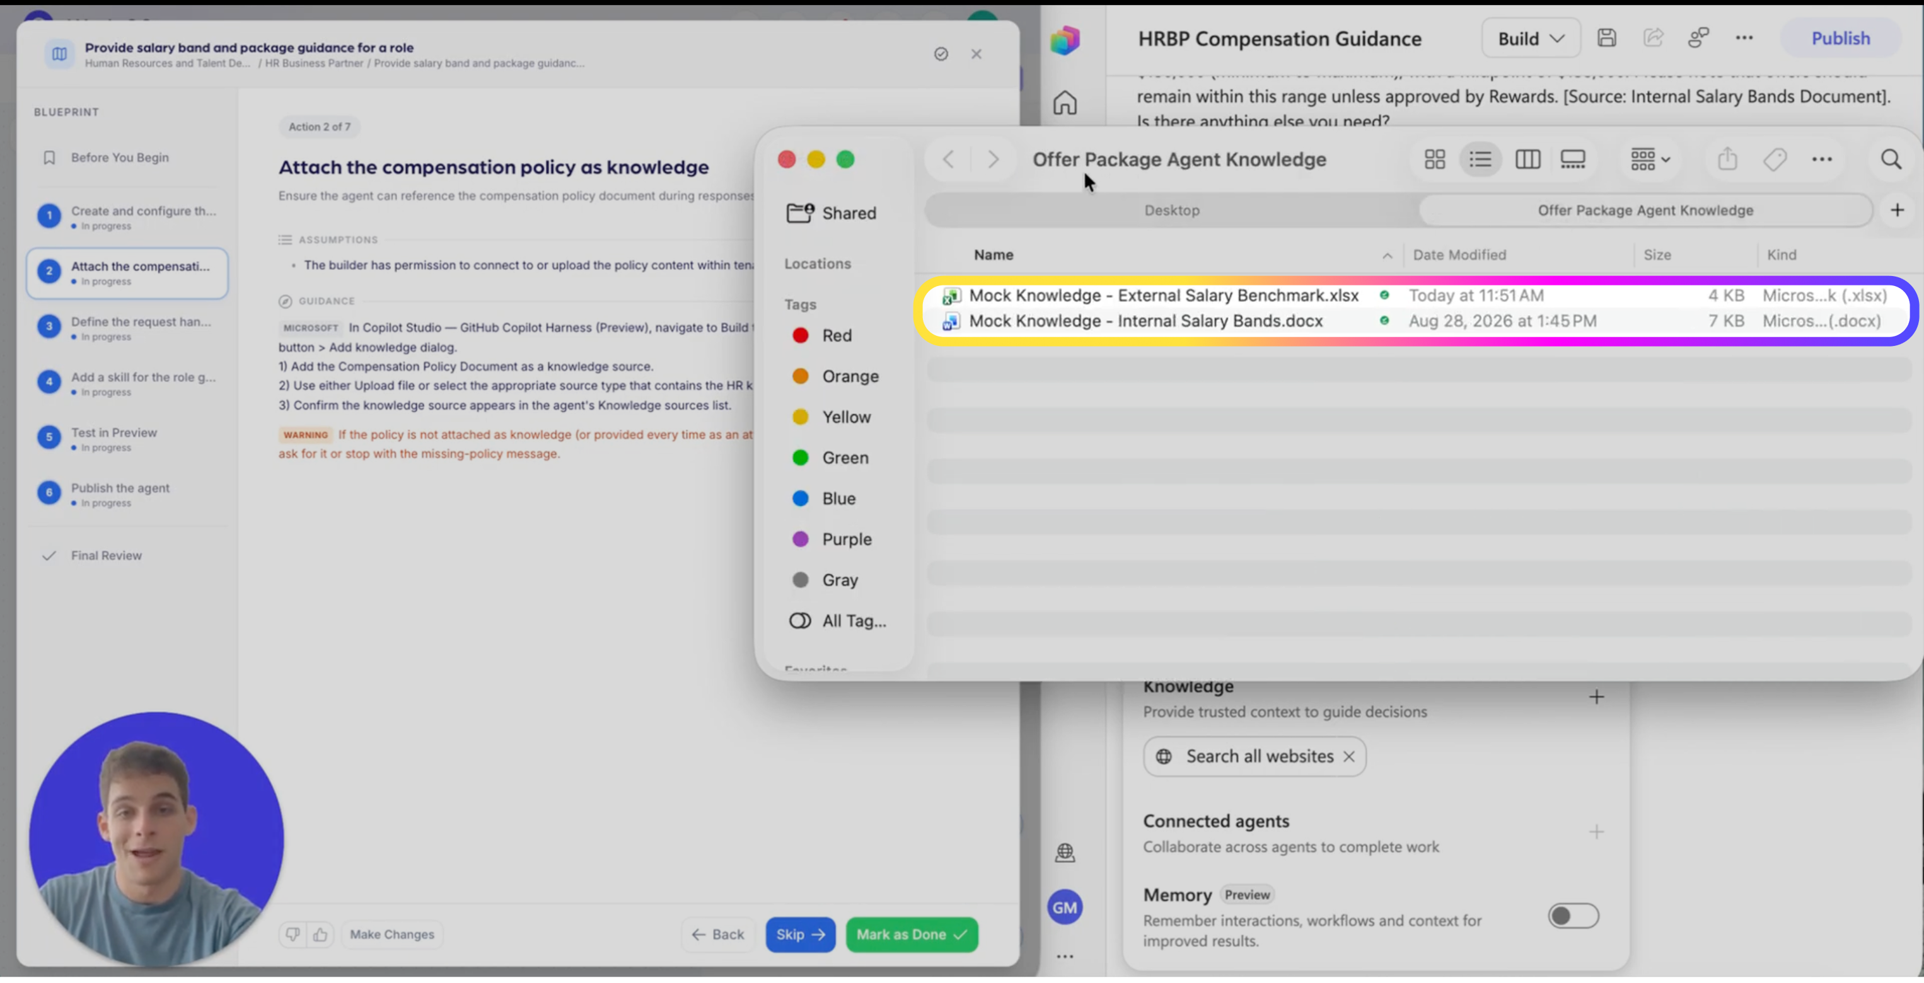Select the Blue tag
This screenshot has height=983, width=1924.
coord(824,498)
